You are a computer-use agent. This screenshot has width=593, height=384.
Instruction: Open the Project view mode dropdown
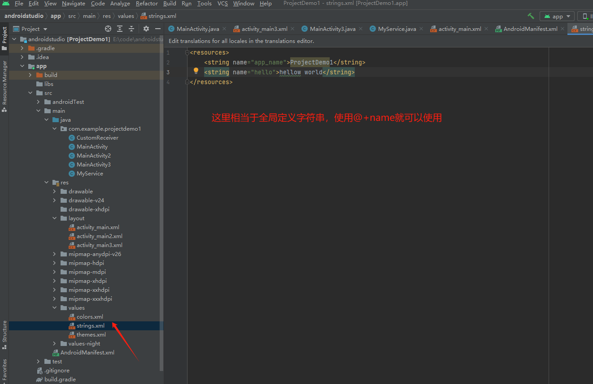pos(31,29)
